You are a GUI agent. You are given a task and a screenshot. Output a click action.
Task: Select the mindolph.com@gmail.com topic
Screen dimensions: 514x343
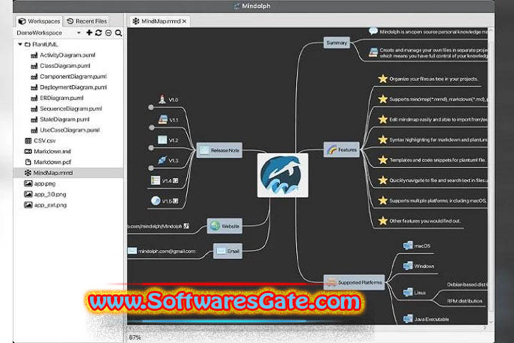click(166, 251)
